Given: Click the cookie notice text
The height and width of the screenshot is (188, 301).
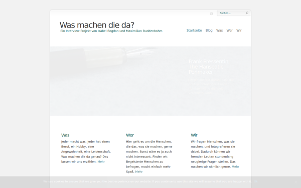Looking at the screenshot, I should tap(147, 181).
